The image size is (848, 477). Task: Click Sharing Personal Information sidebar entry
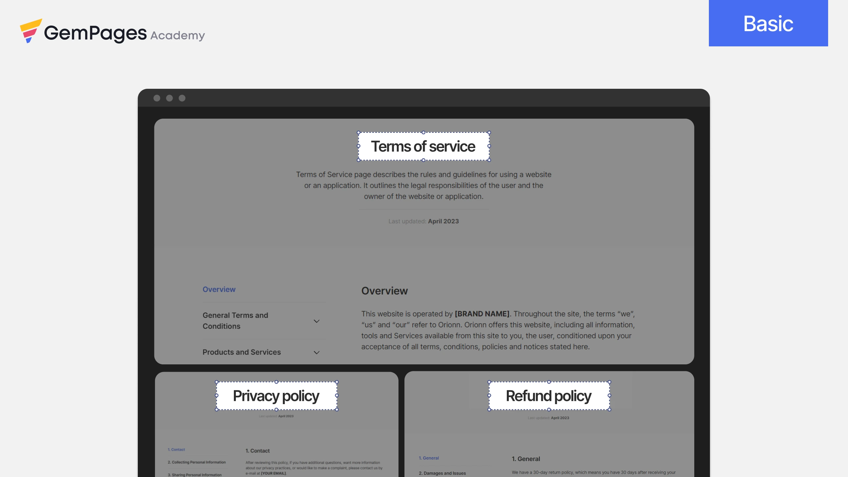tap(195, 474)
